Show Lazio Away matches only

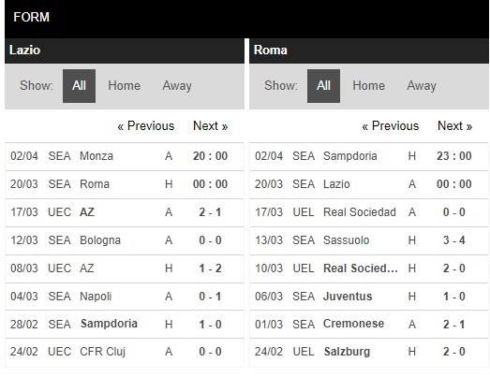pyautogui.click(x=177, y=86)
